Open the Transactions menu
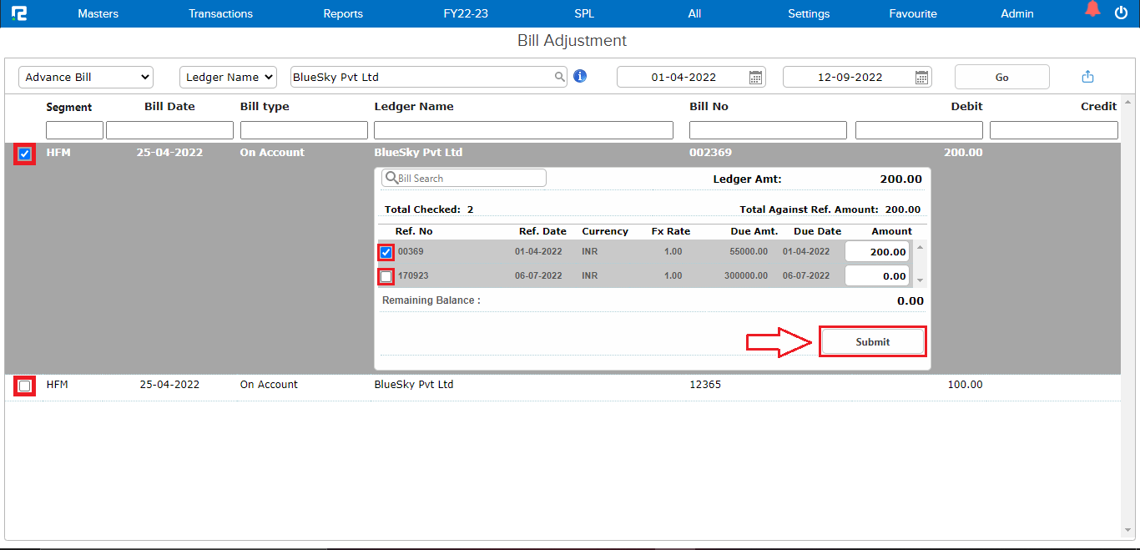Screen dimensions: 1140x550 point(220,13)
